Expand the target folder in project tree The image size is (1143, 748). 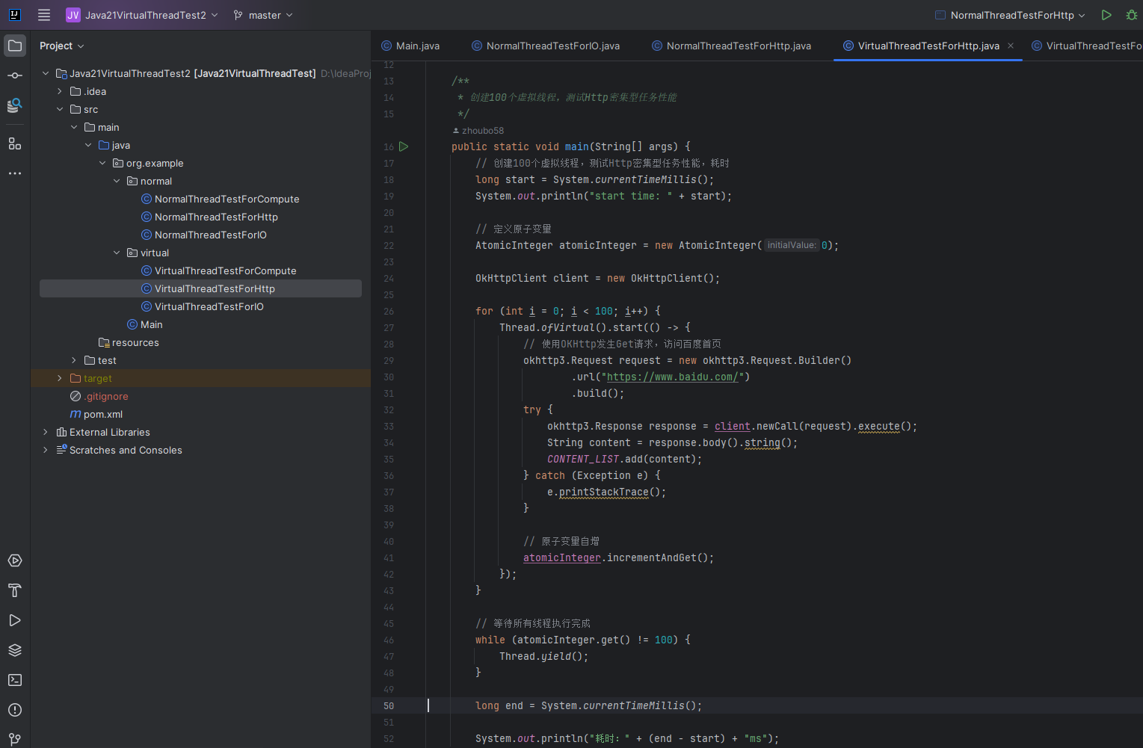pyautogui.click(x=60, y=379)
